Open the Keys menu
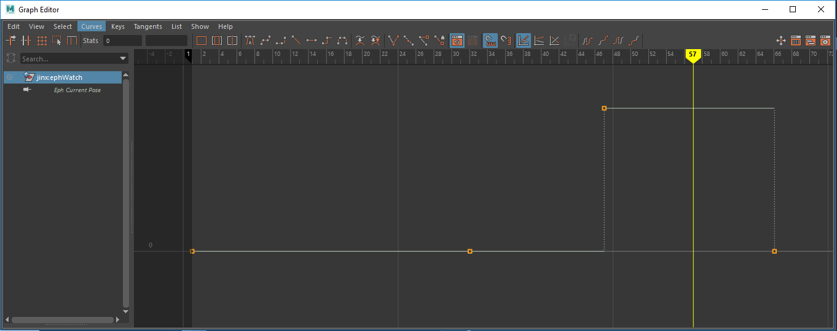The height and width of the screenshot is (331, 837). click(x=118, y=26)
